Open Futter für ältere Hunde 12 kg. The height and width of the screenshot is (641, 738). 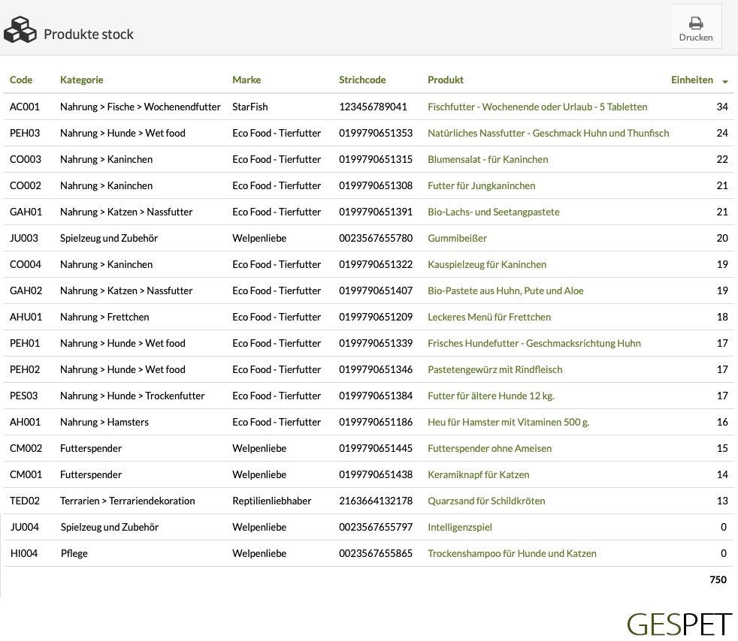(491, 396)
